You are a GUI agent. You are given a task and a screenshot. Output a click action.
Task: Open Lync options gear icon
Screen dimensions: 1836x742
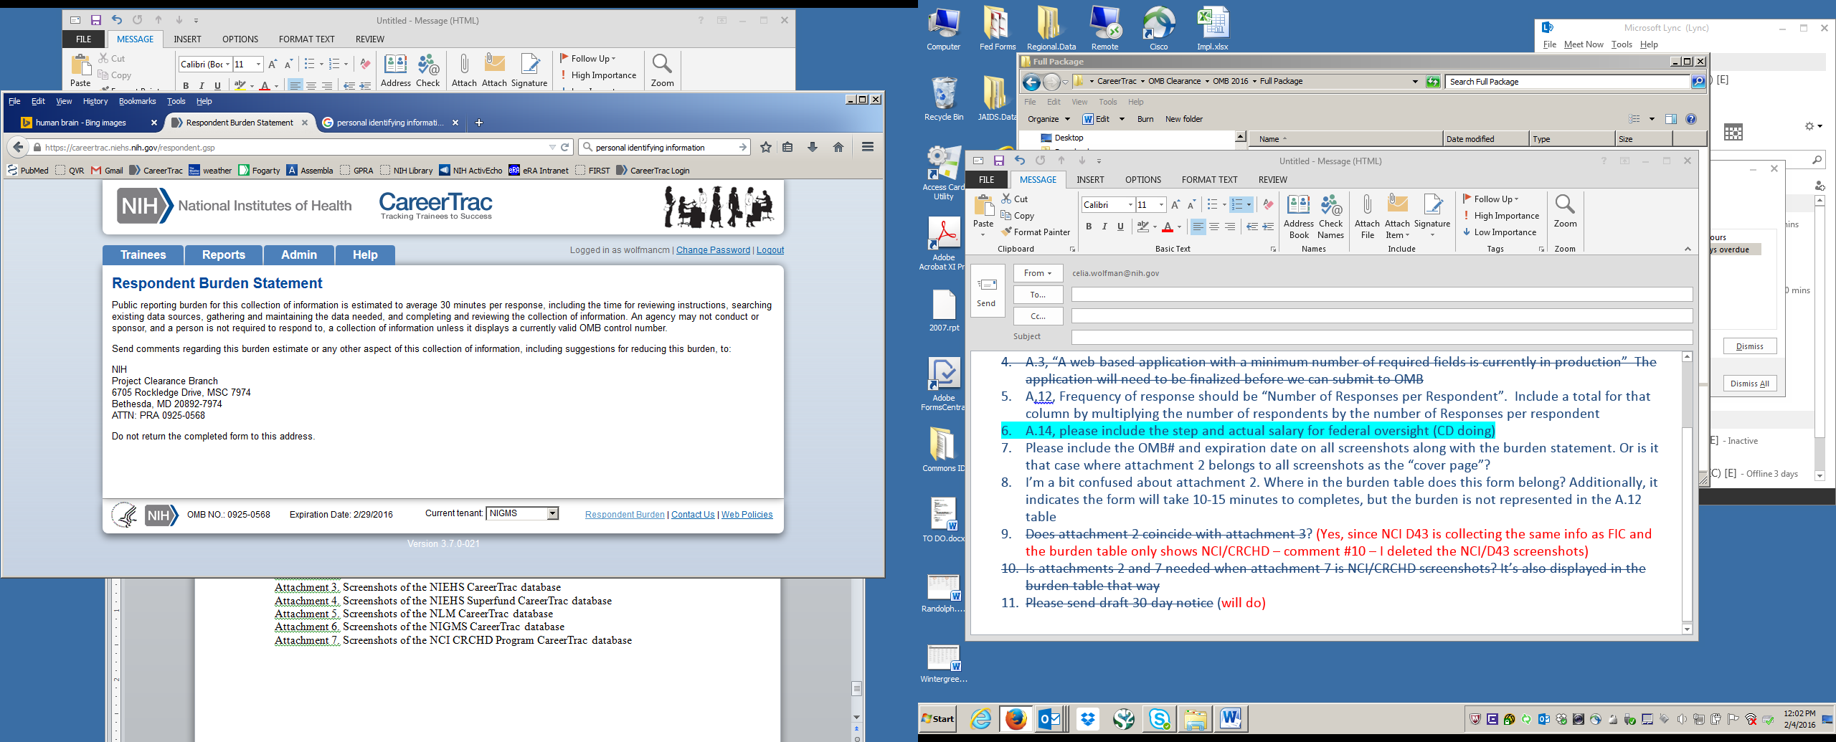1809,126
